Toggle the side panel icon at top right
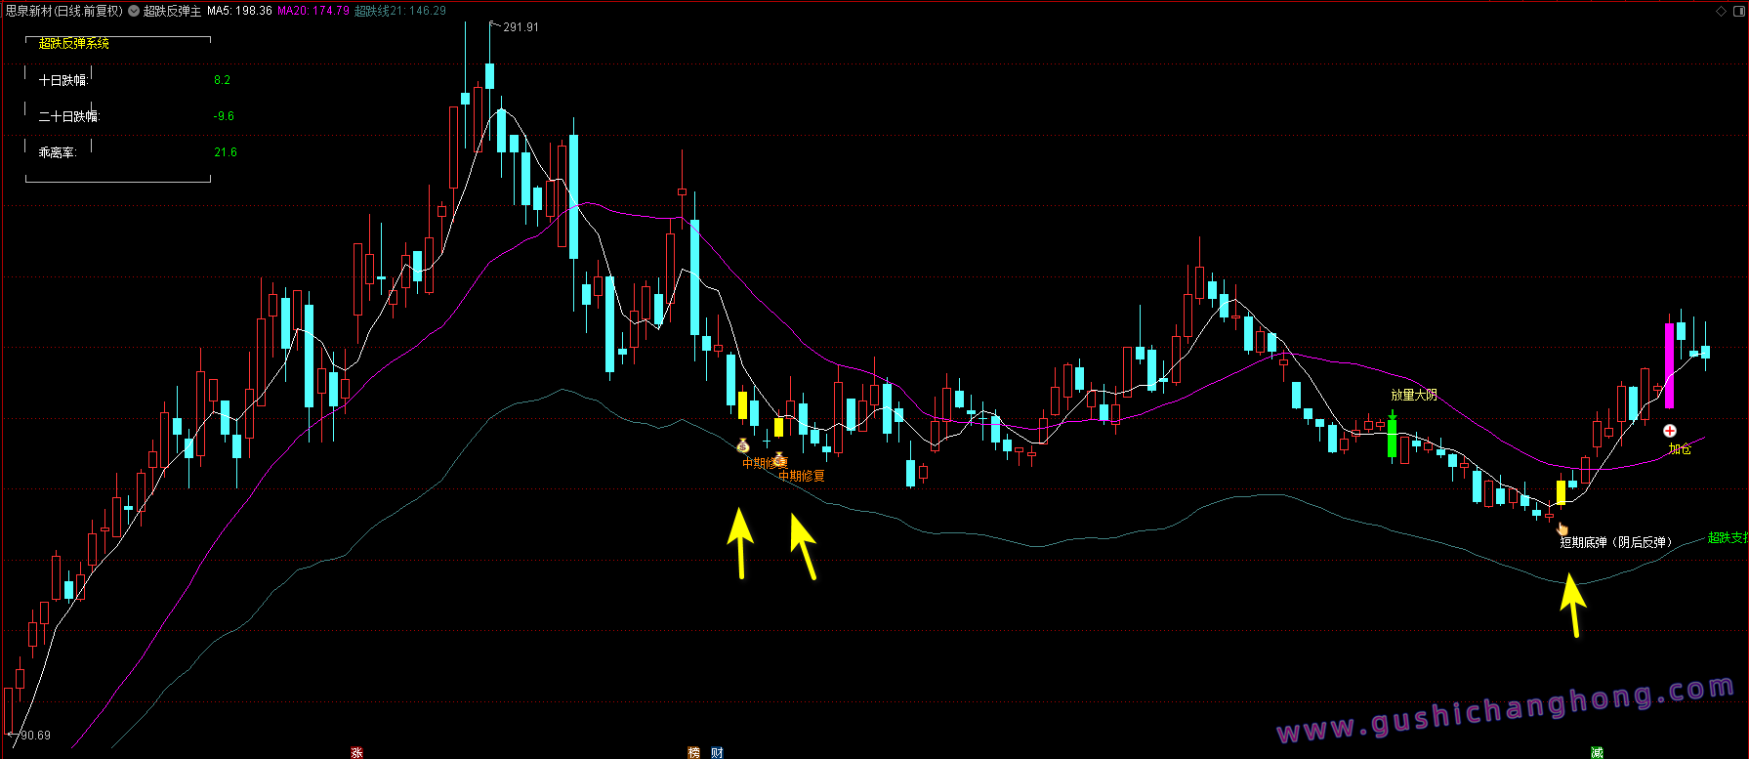This screenshot has width=1749, height=759. pos(1738,11)
